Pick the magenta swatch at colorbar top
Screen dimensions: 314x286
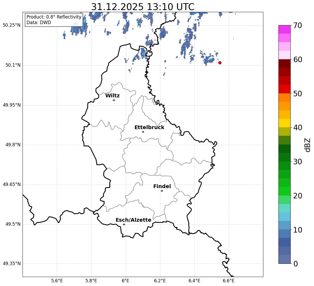tap(285, 29)
